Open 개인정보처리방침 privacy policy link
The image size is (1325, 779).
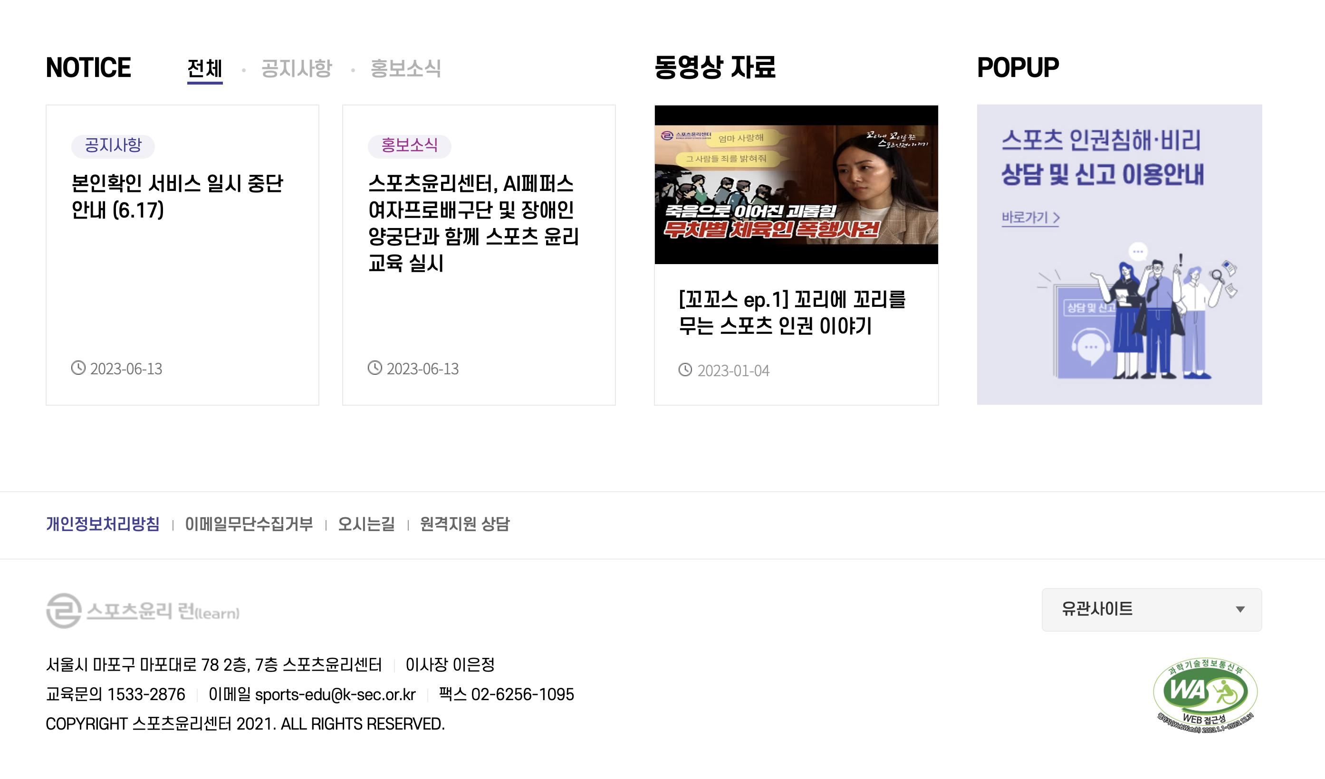pyautogui.click(x=103, y=524)
